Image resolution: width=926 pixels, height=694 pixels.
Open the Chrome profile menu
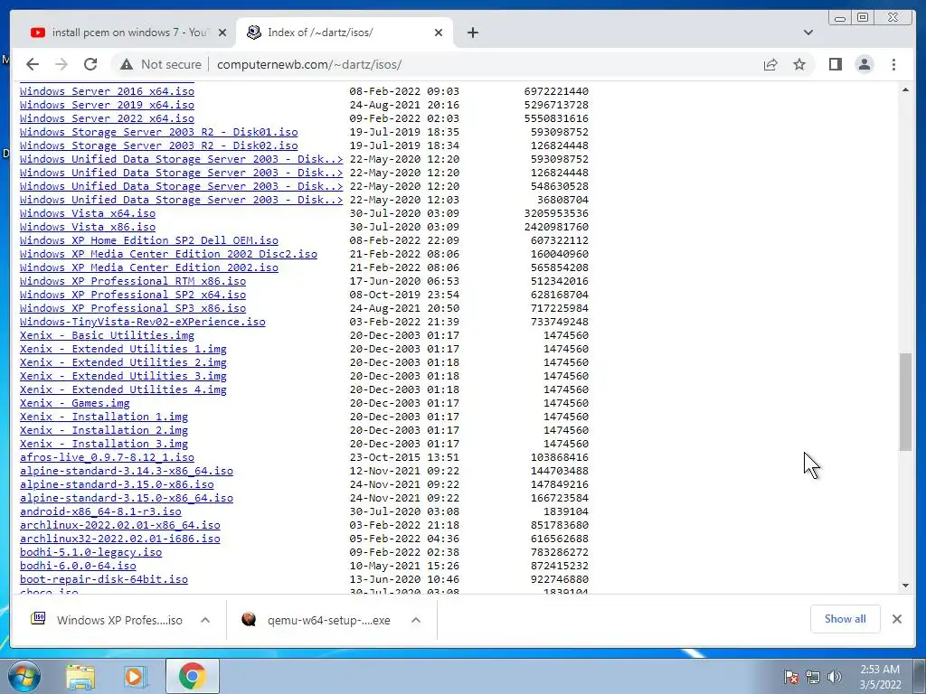click(864, 64)
